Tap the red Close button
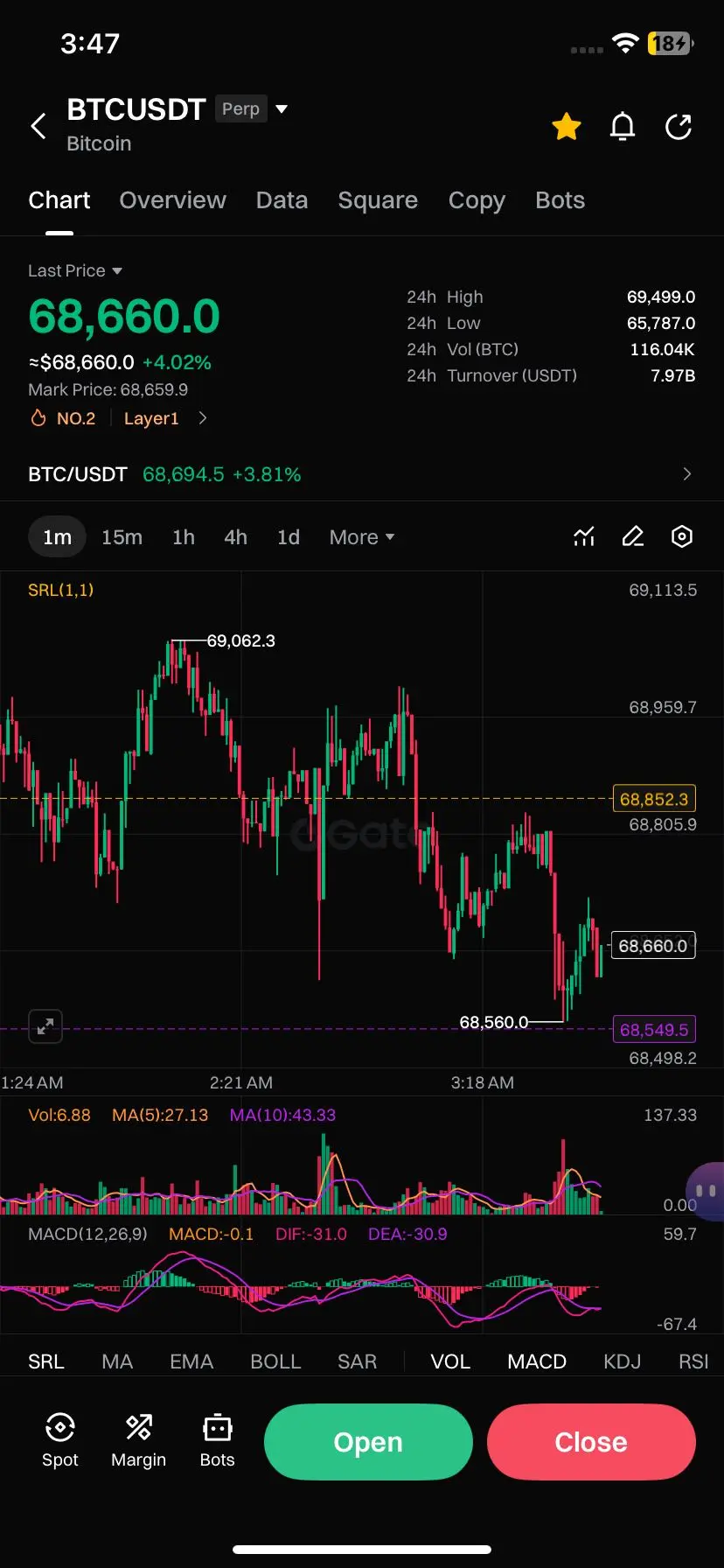 [x=591, y=1442]
